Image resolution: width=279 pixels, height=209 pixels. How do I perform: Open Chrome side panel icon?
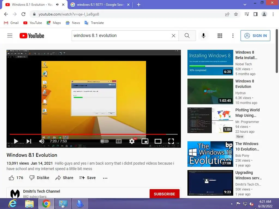256,14
